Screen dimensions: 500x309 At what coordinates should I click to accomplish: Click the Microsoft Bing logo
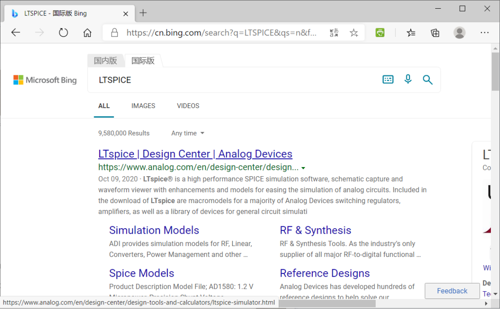(x=45, y=80)
